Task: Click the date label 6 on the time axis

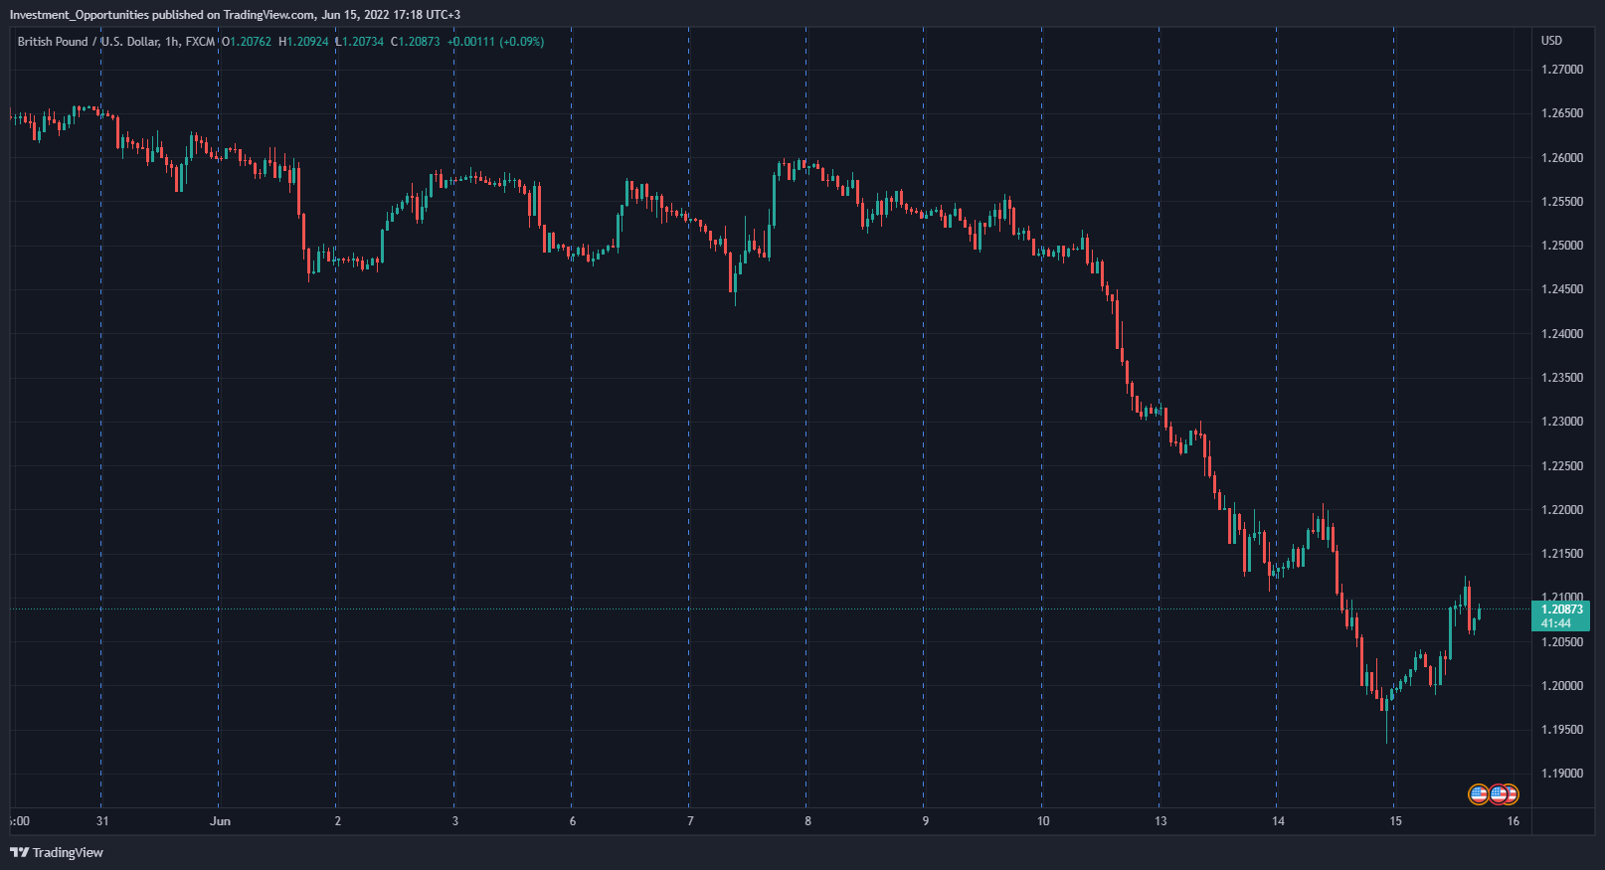Action: click(x=573, y=821)
